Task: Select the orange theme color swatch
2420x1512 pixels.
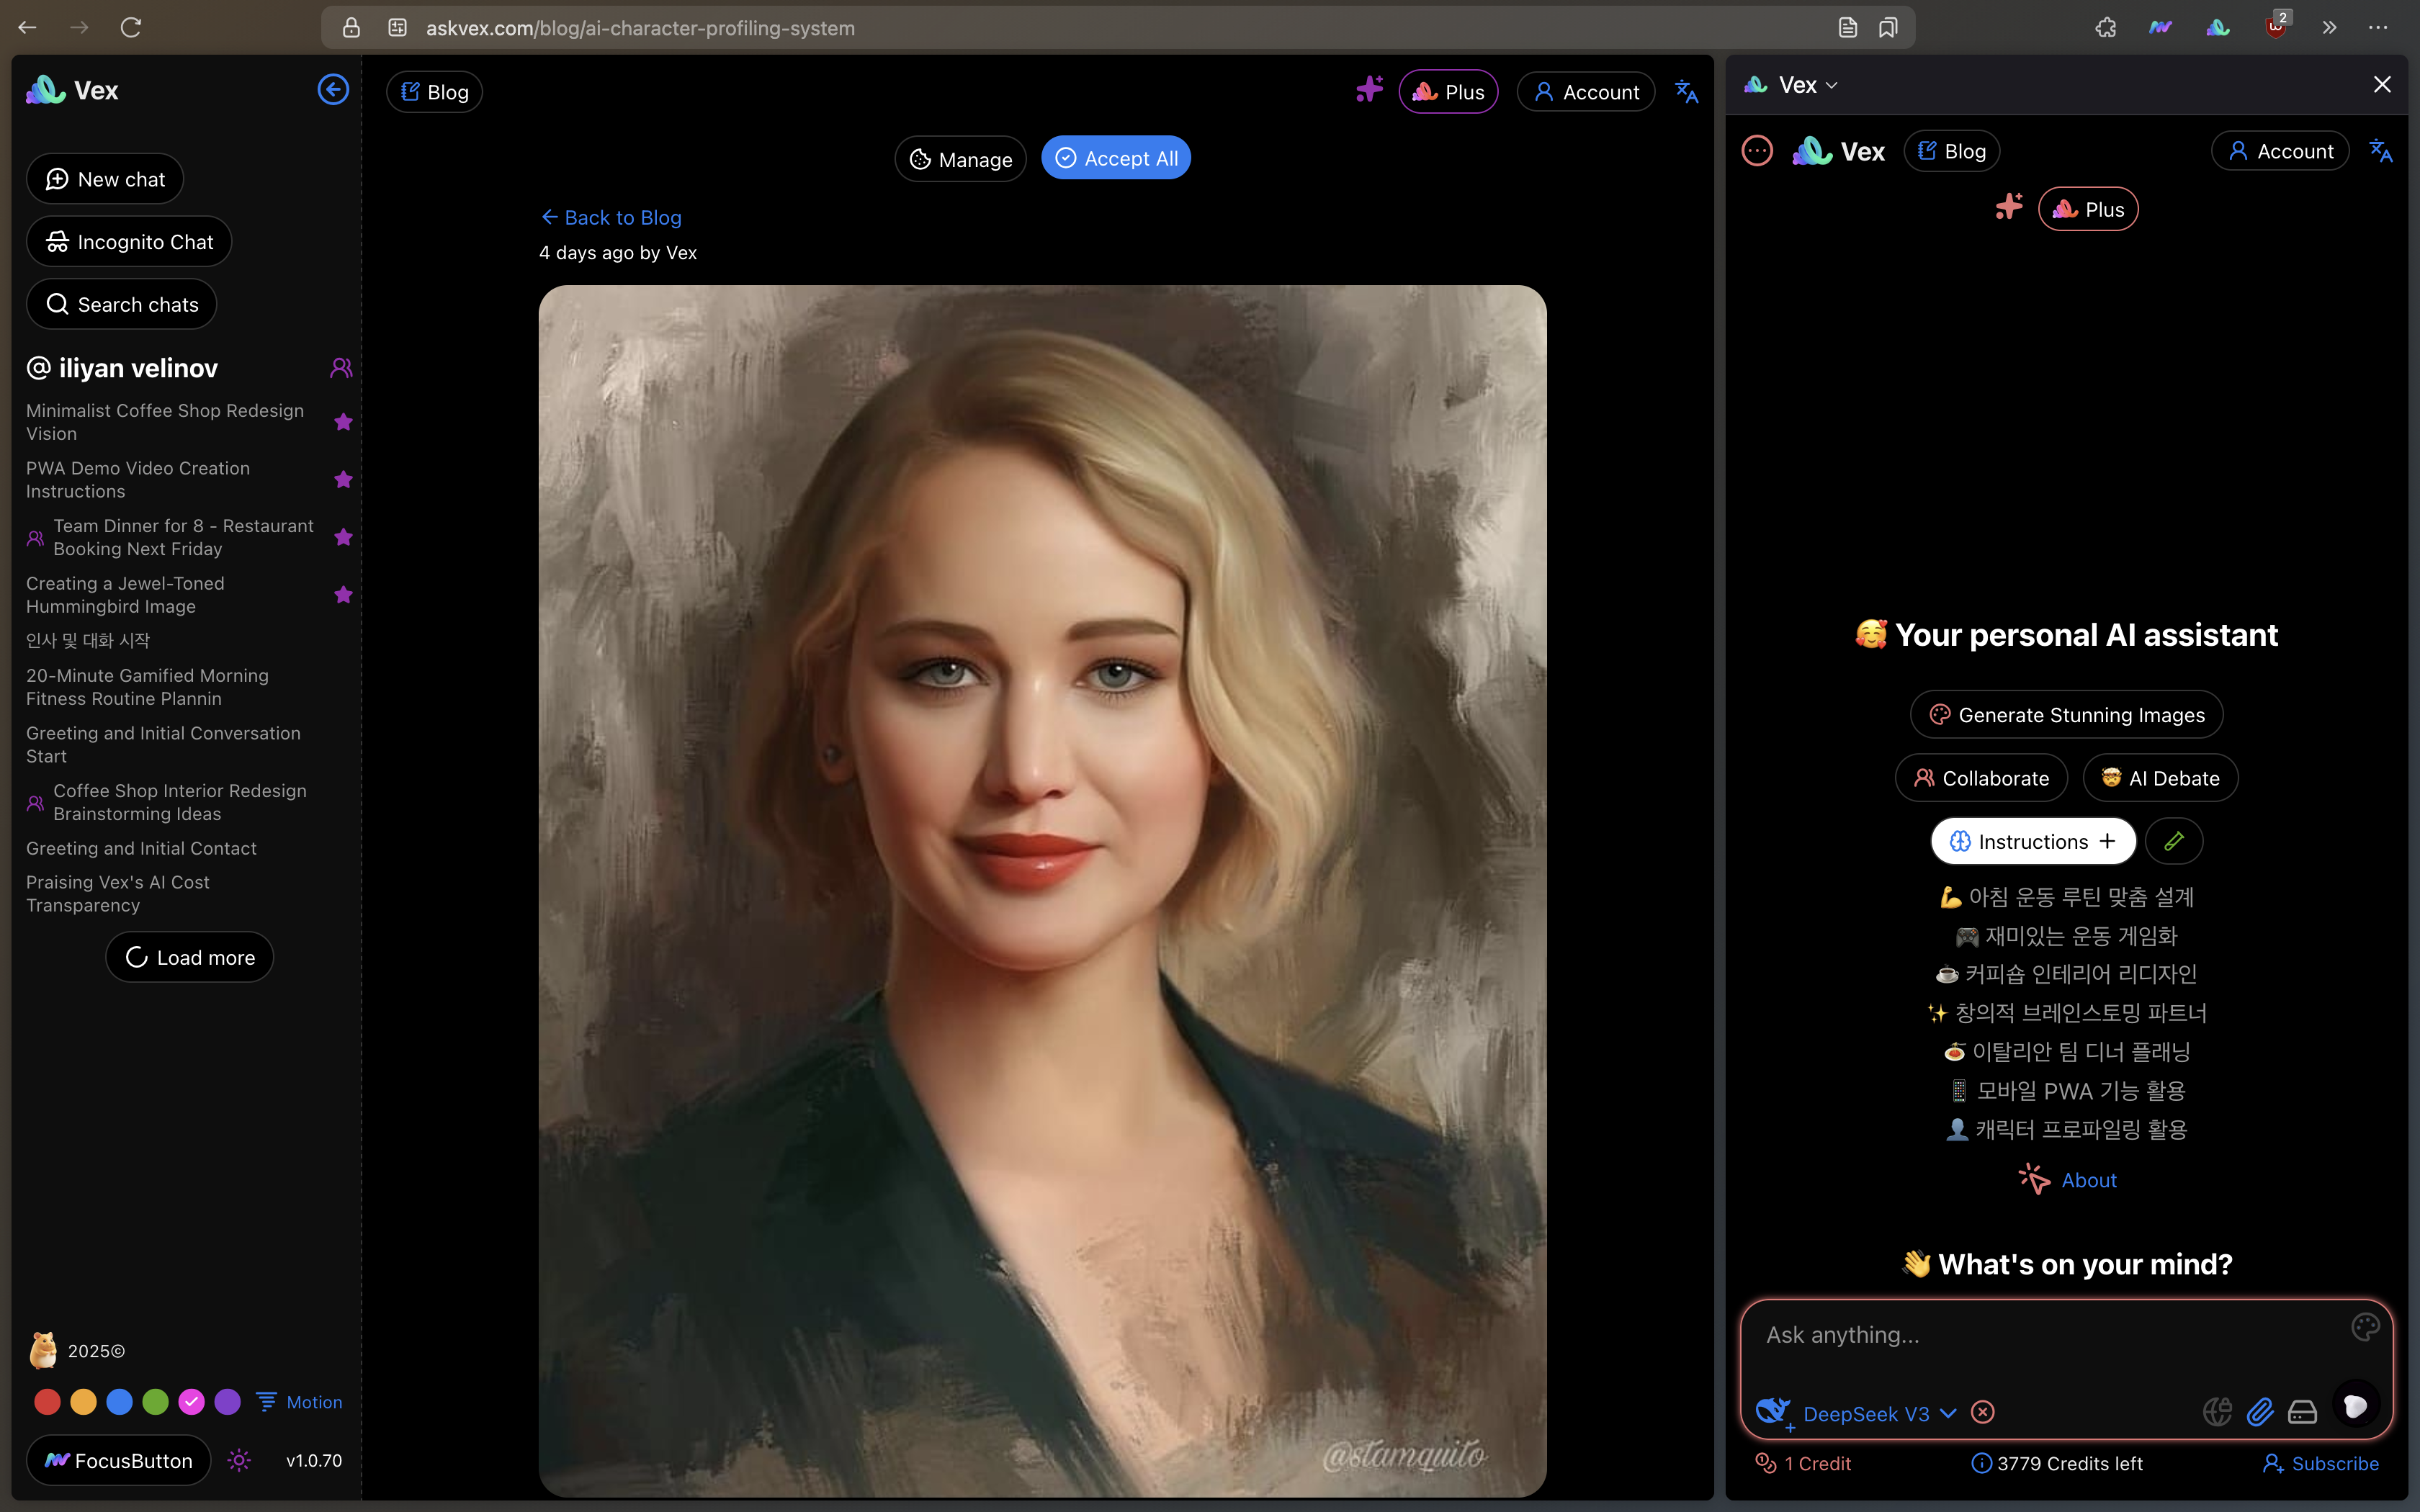Action: coord(83,1402)
